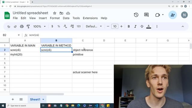Open the Windows Start menu
The height and width of the screenshot is (108, 192).
[3, 106]
